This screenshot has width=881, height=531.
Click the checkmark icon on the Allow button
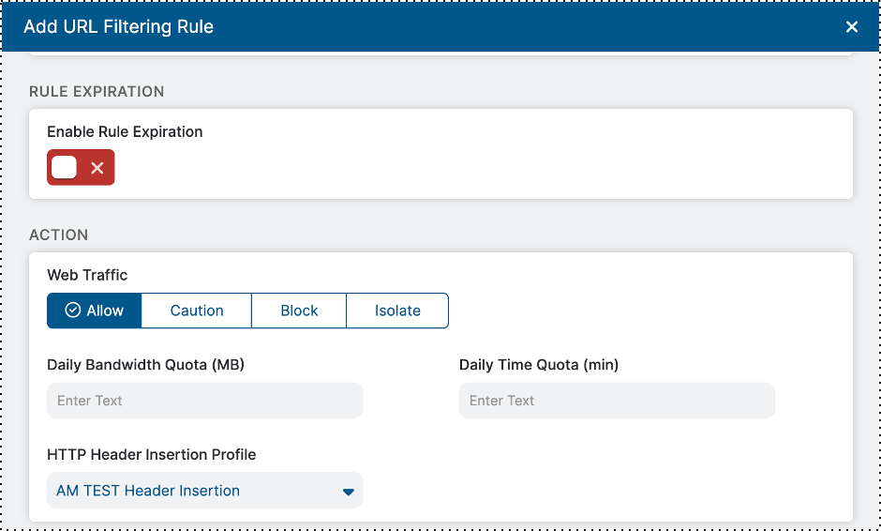pyautogui.click(x=73, y=311)
